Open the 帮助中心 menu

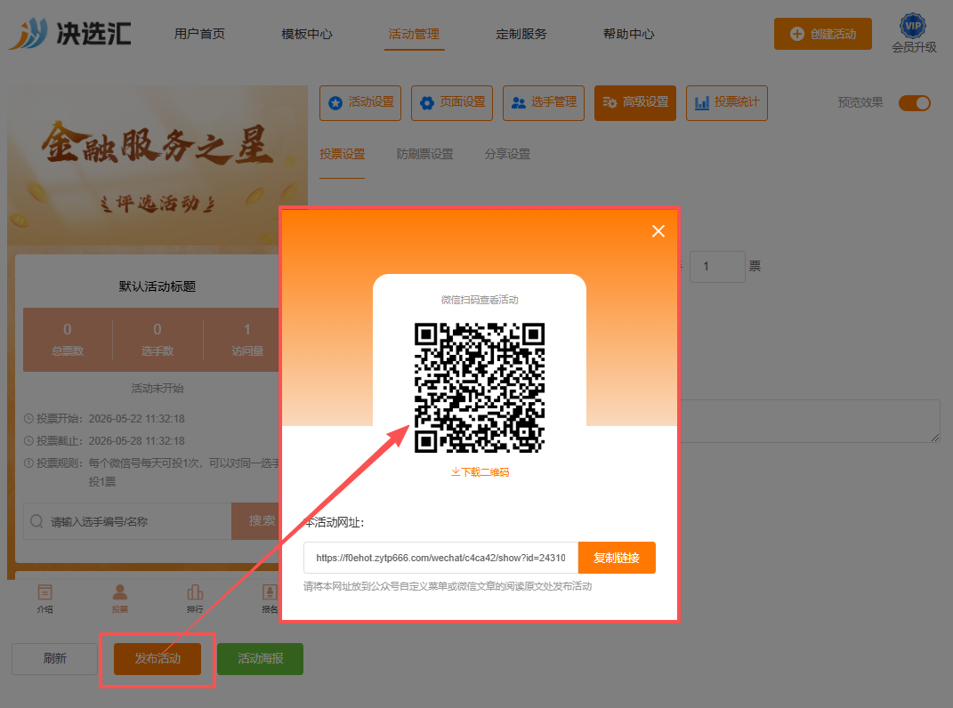(628, 34)
